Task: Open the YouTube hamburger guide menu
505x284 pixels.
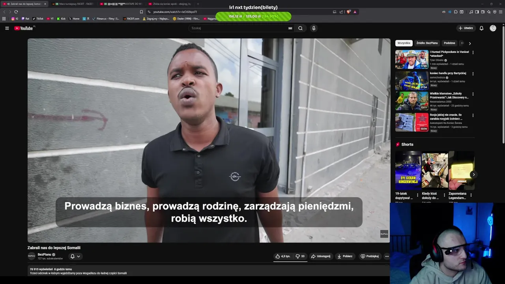Action: coord(7,28)
